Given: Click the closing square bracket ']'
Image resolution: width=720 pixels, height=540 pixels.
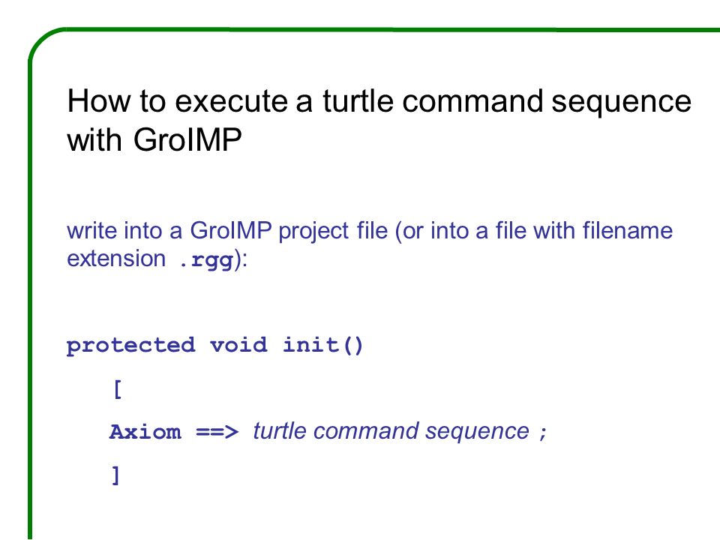Looking at the screenshot, I should 116,475.
